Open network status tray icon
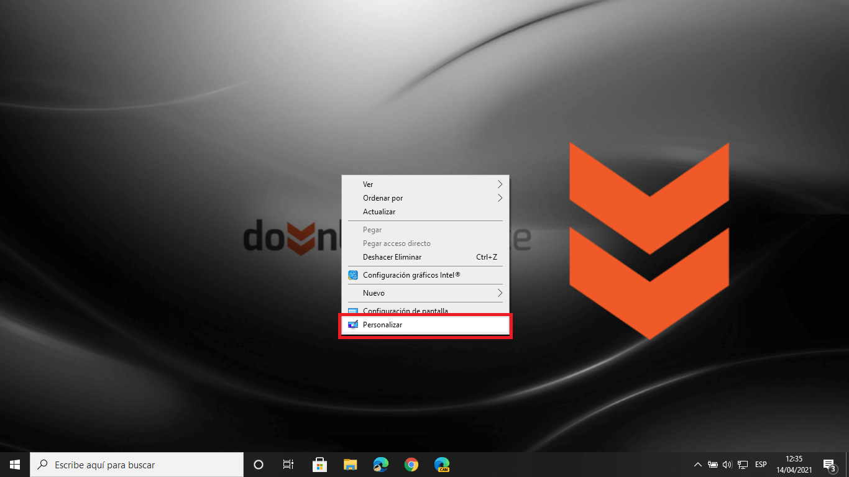Image resolution: width=849 pixels, height=477 pixels. [743, 465]
